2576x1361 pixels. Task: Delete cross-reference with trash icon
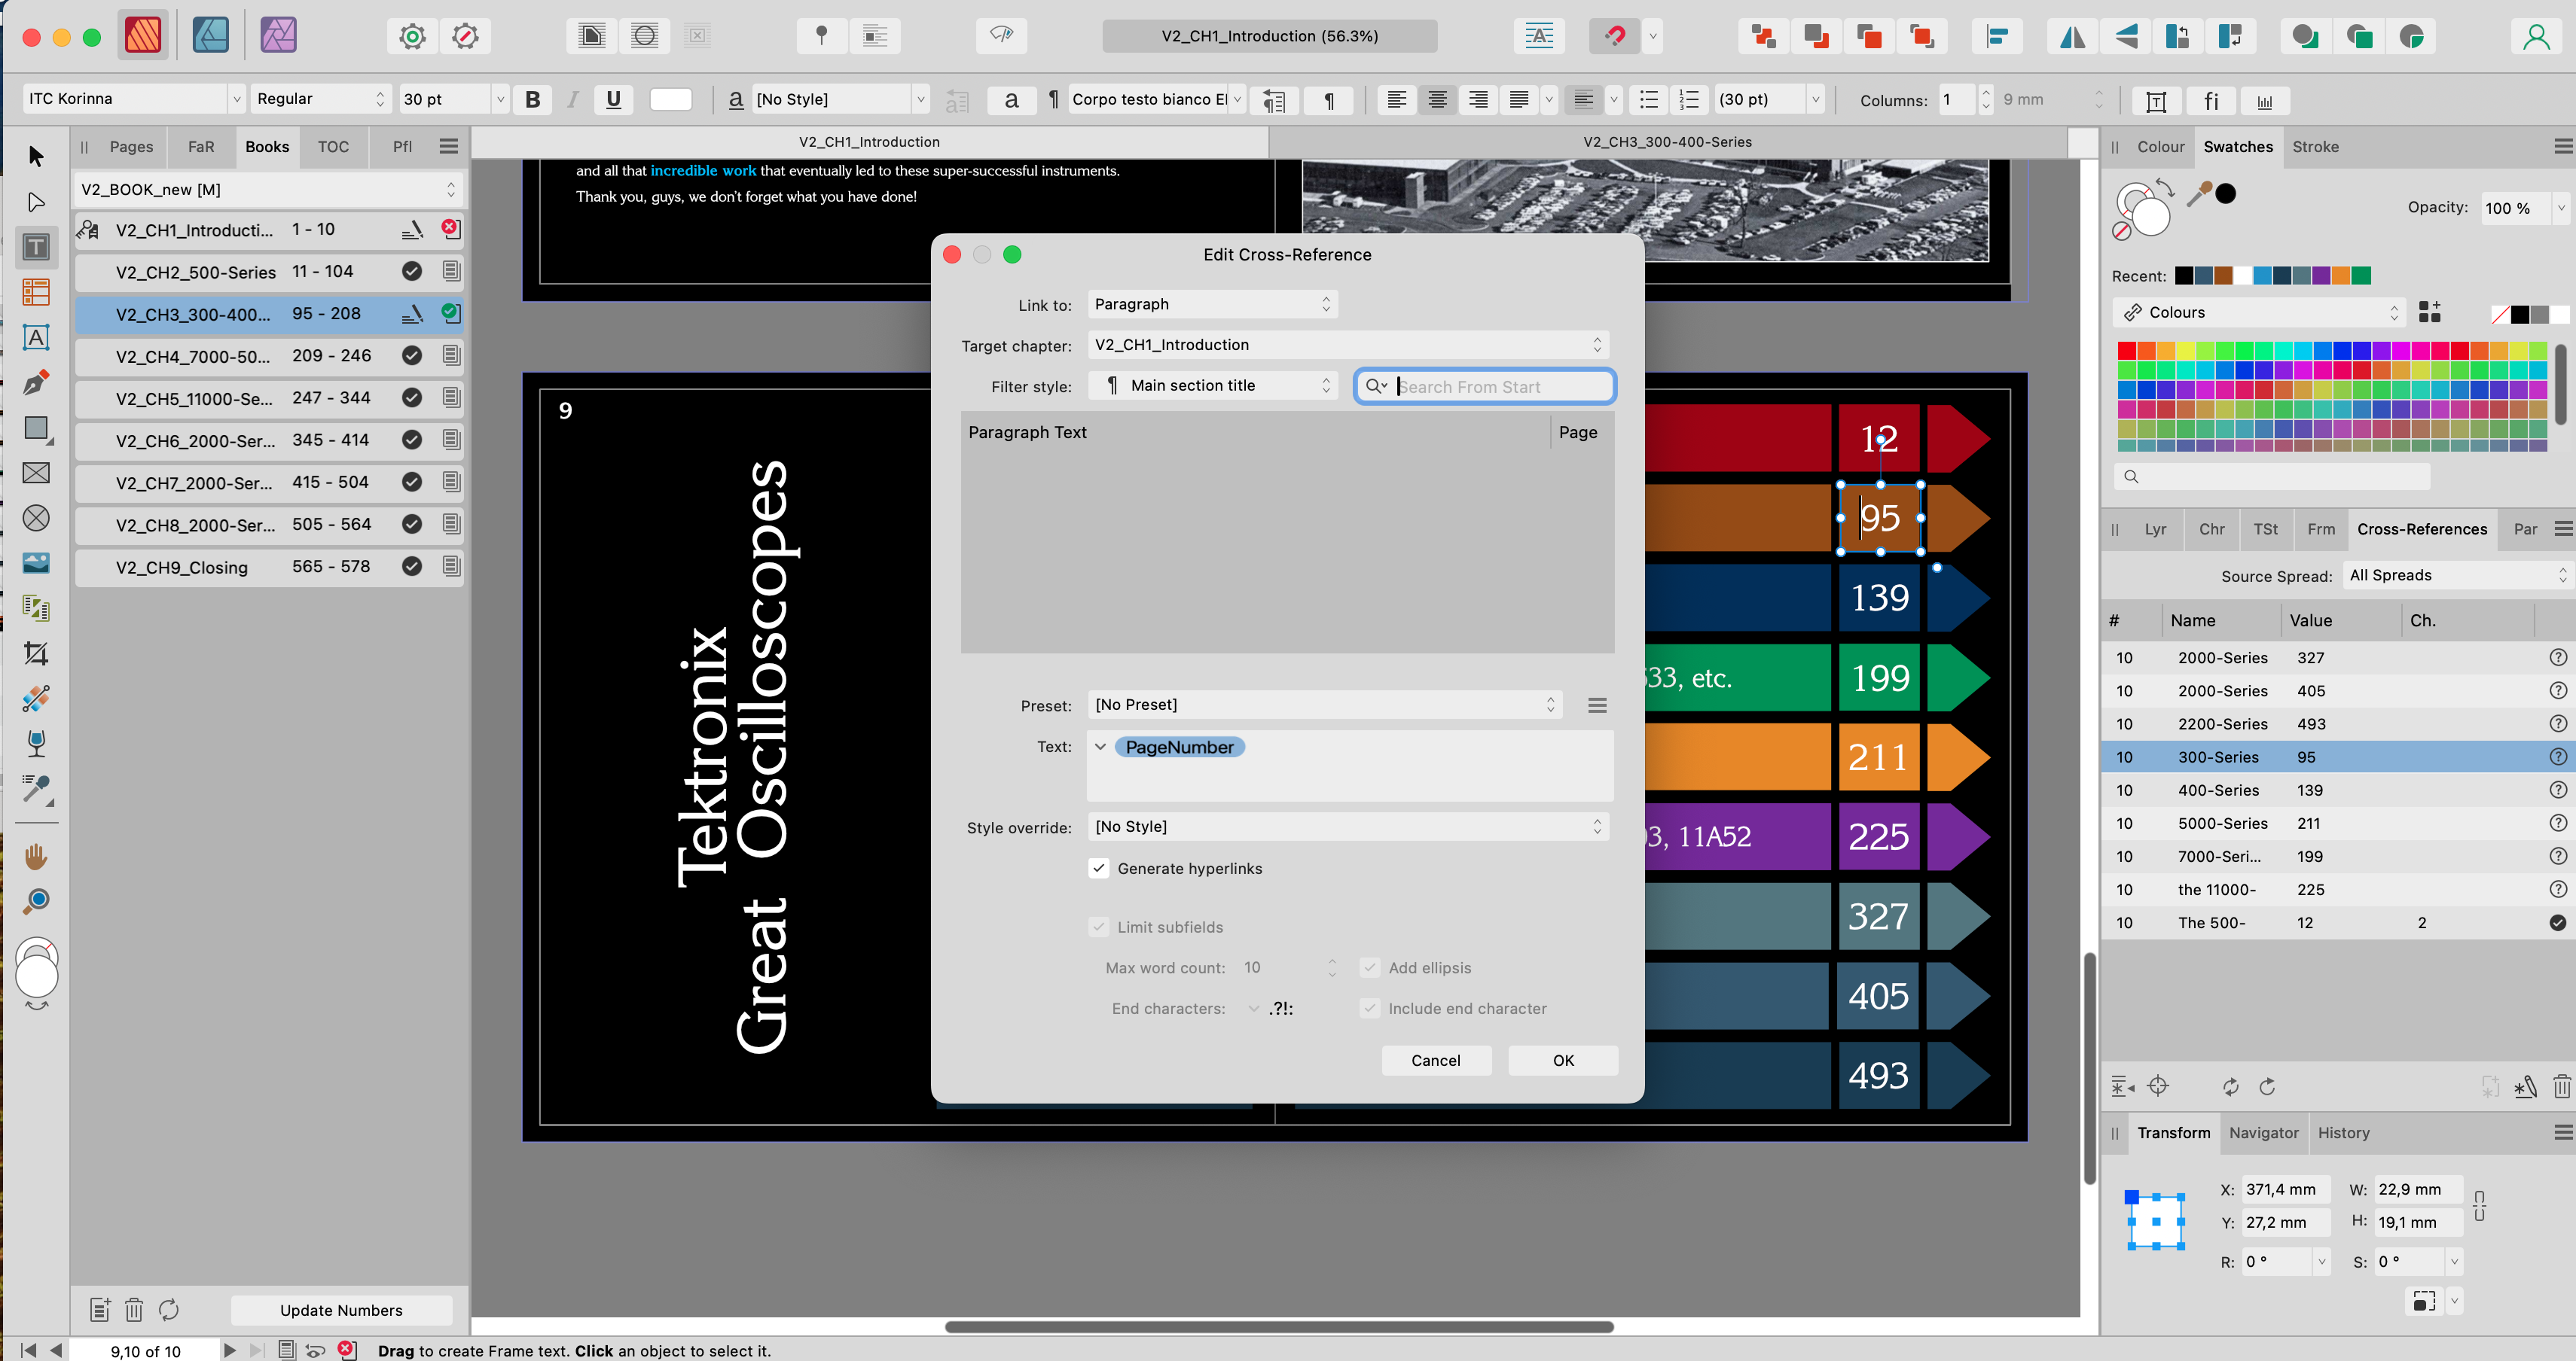tap(2561, 1086)
